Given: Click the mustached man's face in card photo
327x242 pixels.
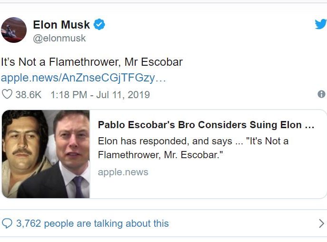Looking at the screenshot, I should coord(22,142).
